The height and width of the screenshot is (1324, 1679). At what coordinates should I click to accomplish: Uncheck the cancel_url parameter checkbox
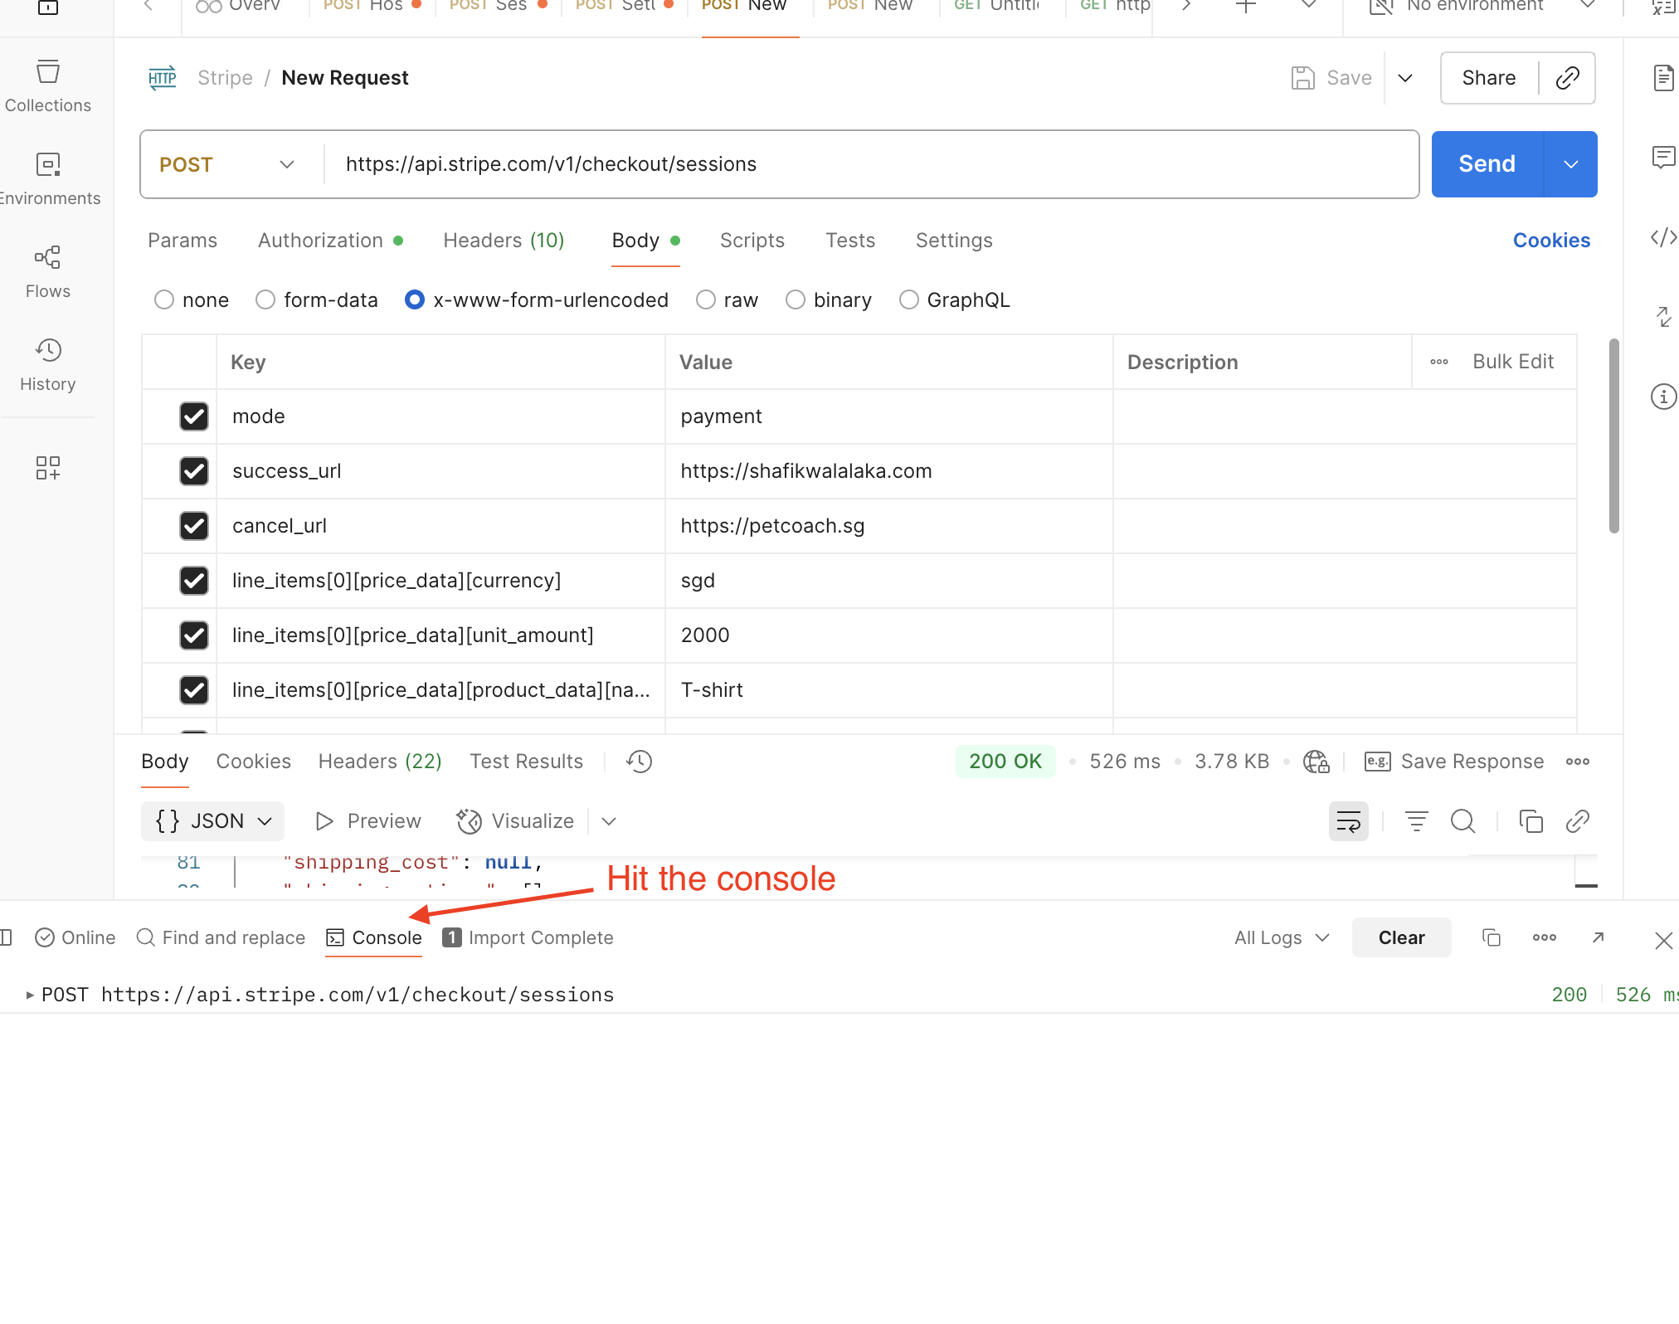(x=194, y=526)
